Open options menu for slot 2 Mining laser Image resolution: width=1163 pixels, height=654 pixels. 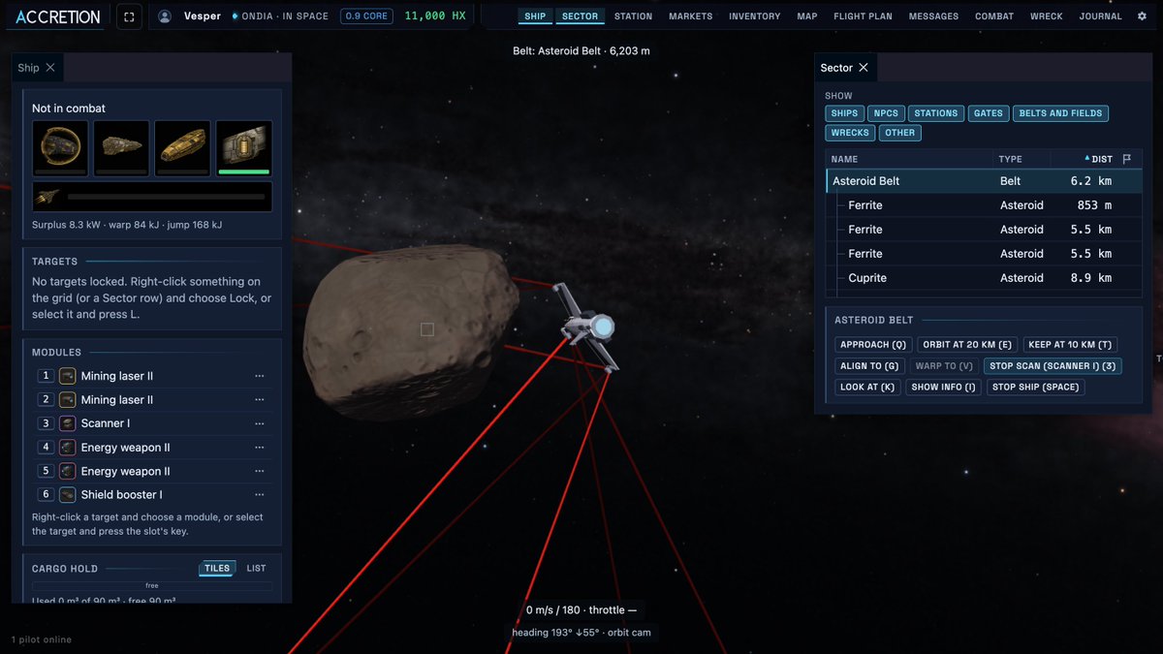(260, 399)
